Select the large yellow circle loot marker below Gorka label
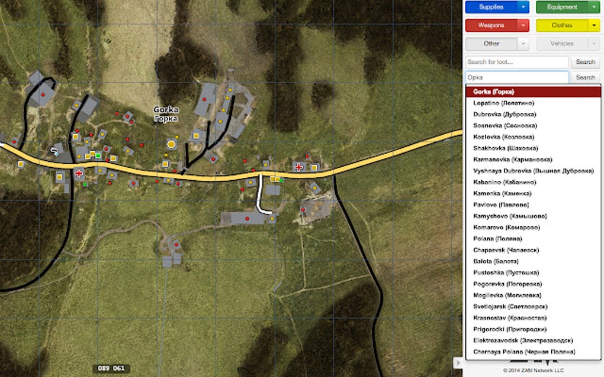The height and width of the screenshot is (377, 604). click(171, 142)
